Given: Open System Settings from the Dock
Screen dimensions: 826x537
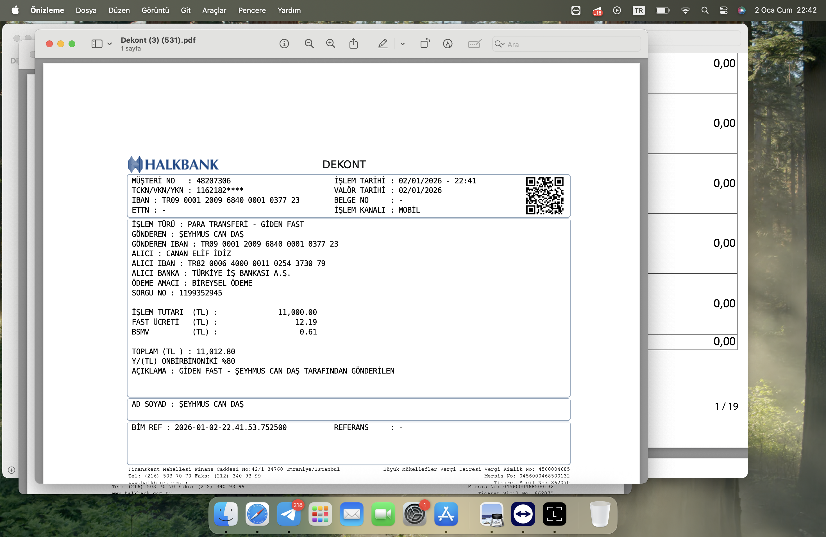Looking at the screenshot, I should (x=414, y=514).
